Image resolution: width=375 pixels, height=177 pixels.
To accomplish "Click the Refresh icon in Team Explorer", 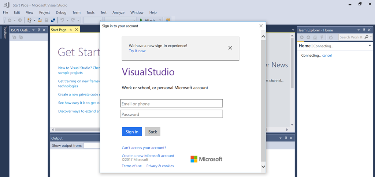I will click(331, 37).
